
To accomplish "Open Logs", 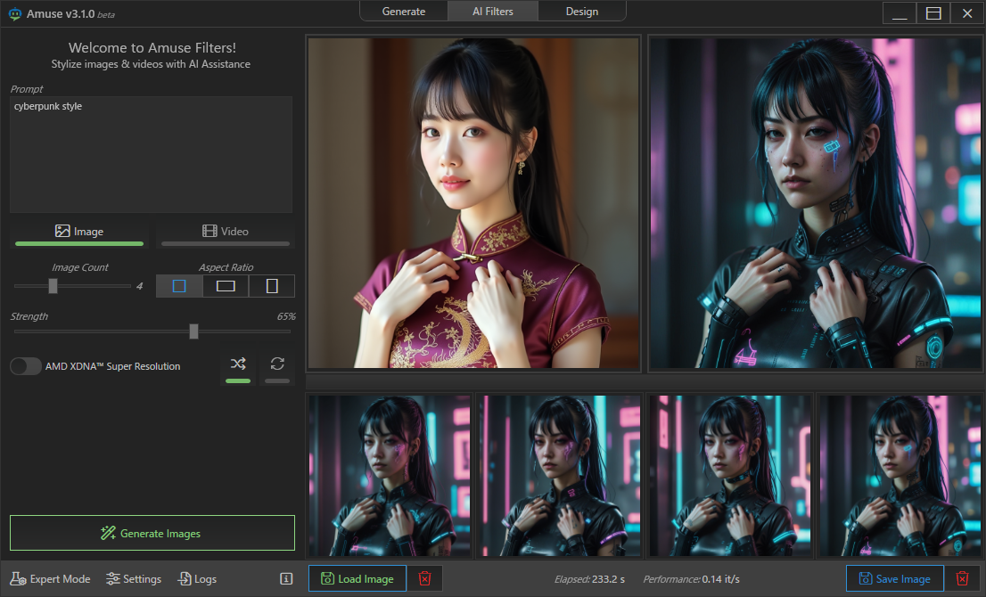I will (x=197, y=579).
